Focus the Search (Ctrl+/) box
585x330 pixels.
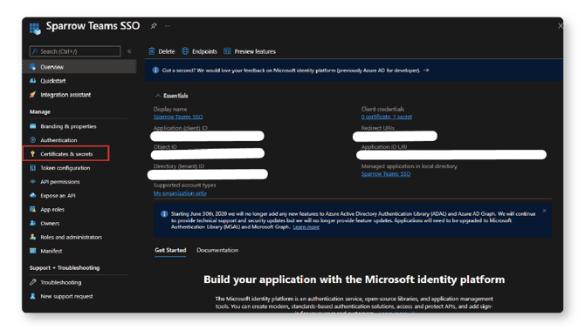(75, 51)
